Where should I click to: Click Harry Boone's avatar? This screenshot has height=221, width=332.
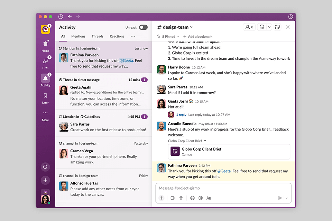(162, 70)
